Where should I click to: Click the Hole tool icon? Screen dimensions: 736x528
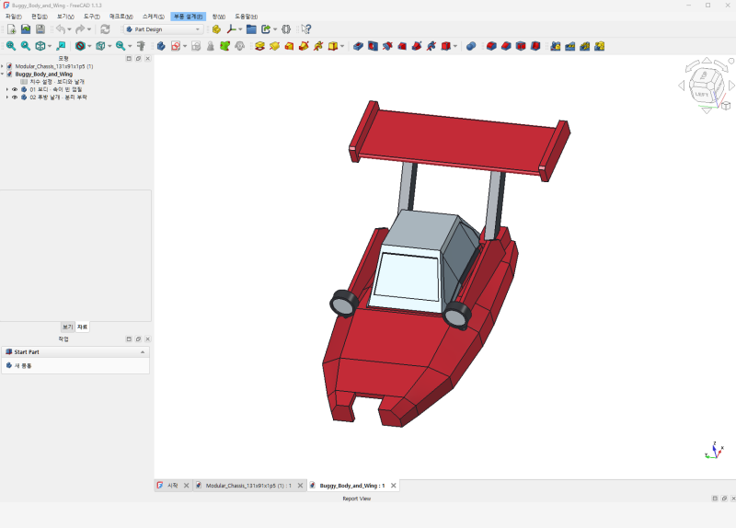[373, 46]
